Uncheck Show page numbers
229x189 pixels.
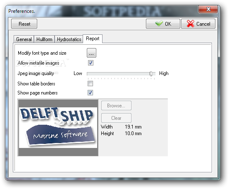[90, 93]
